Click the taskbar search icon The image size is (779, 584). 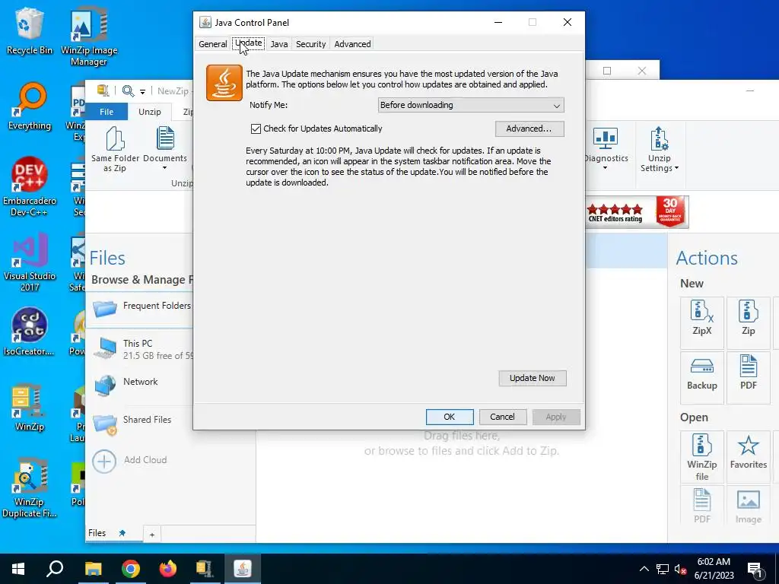pyautogui.click(x=55, y=569)
